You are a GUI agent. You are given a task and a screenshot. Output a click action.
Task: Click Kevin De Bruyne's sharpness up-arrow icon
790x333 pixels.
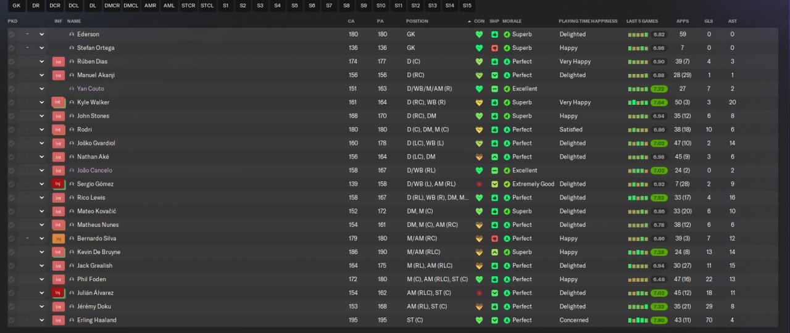(x=494, y=252)
